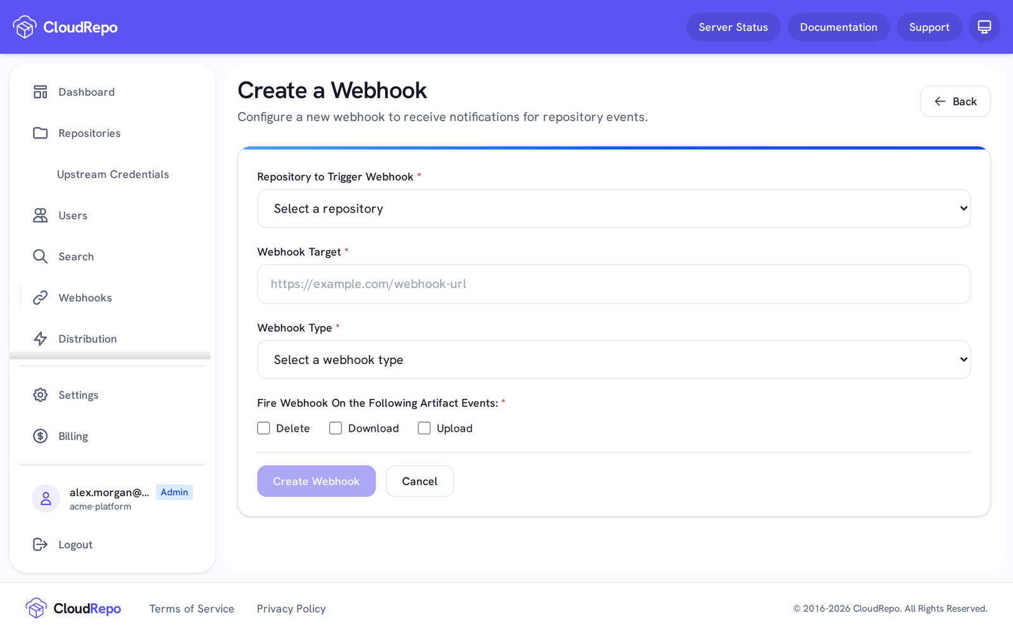
Task: Open Server Status in the header
Action: (x=733, y=27)
